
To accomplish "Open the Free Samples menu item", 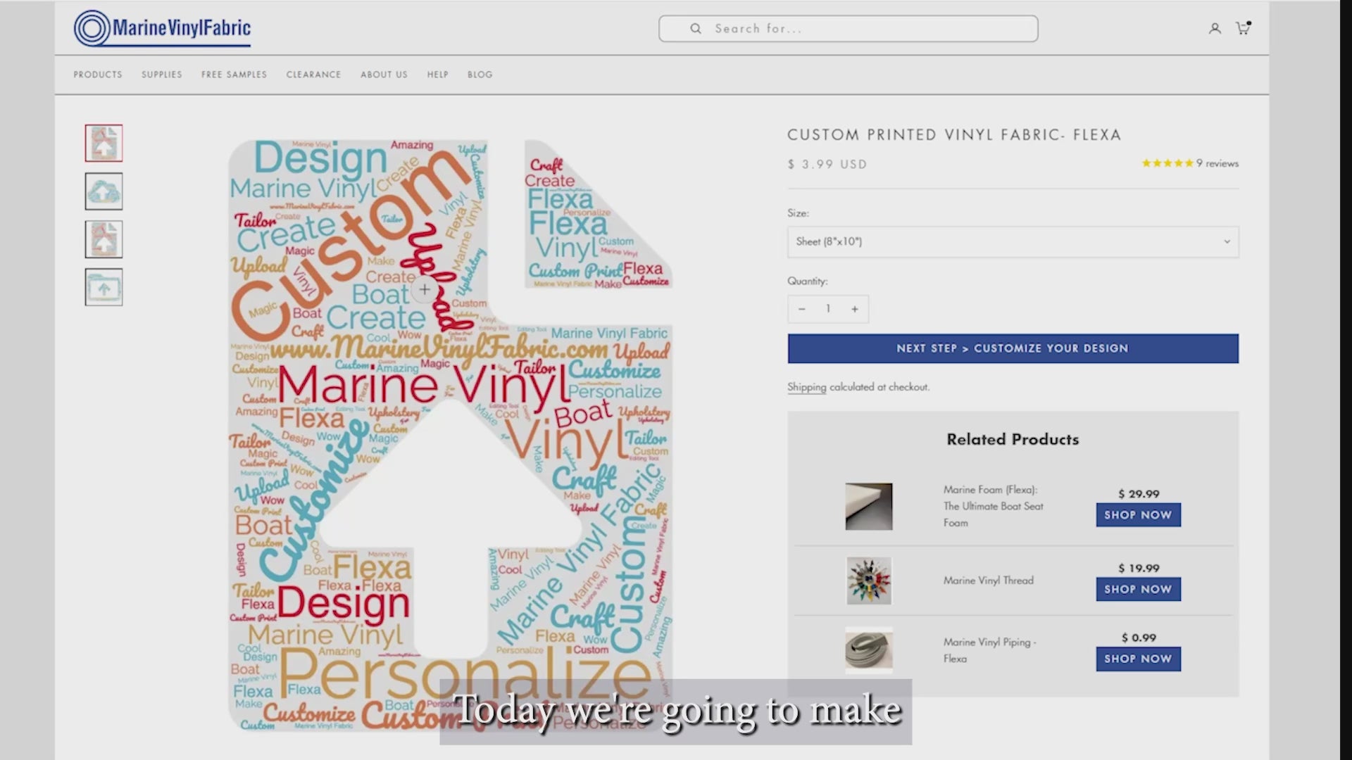I will pos(234,75).
